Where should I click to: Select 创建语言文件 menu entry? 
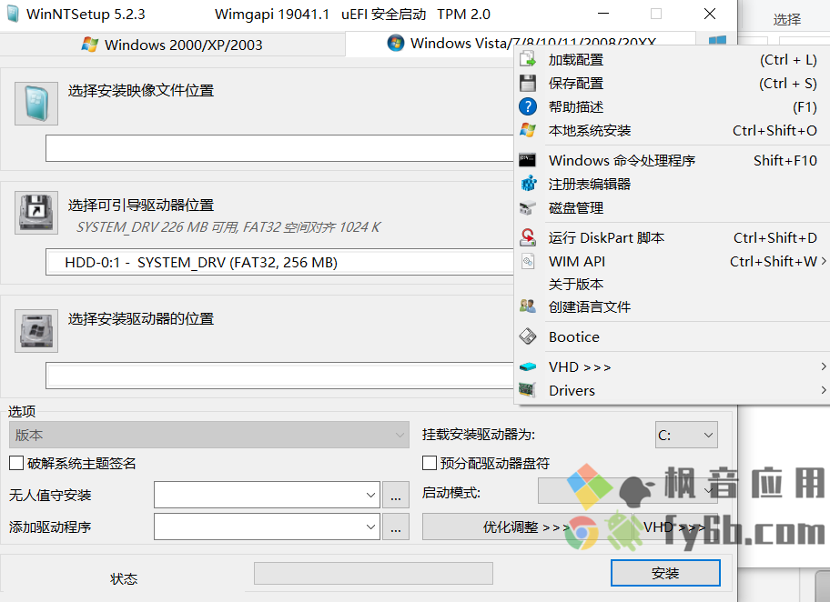[x=672, y=306]
